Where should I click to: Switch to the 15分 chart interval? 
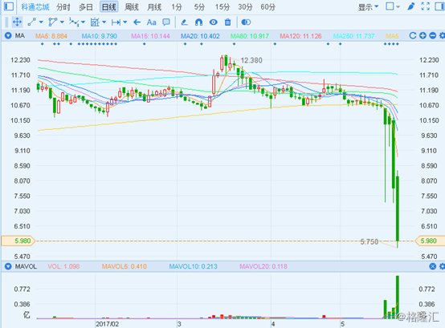point(222,7)
